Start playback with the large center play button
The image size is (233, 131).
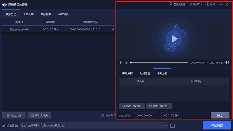pos(174,38)
